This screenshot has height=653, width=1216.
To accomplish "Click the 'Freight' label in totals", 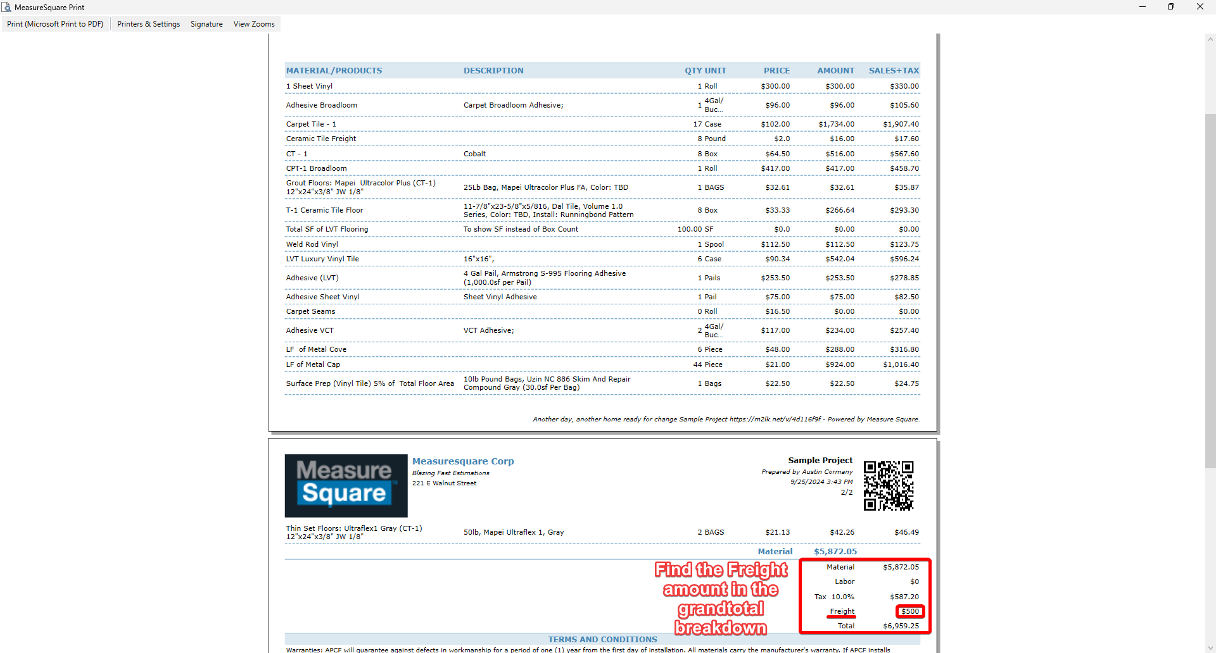I will (x=842, y=611).
